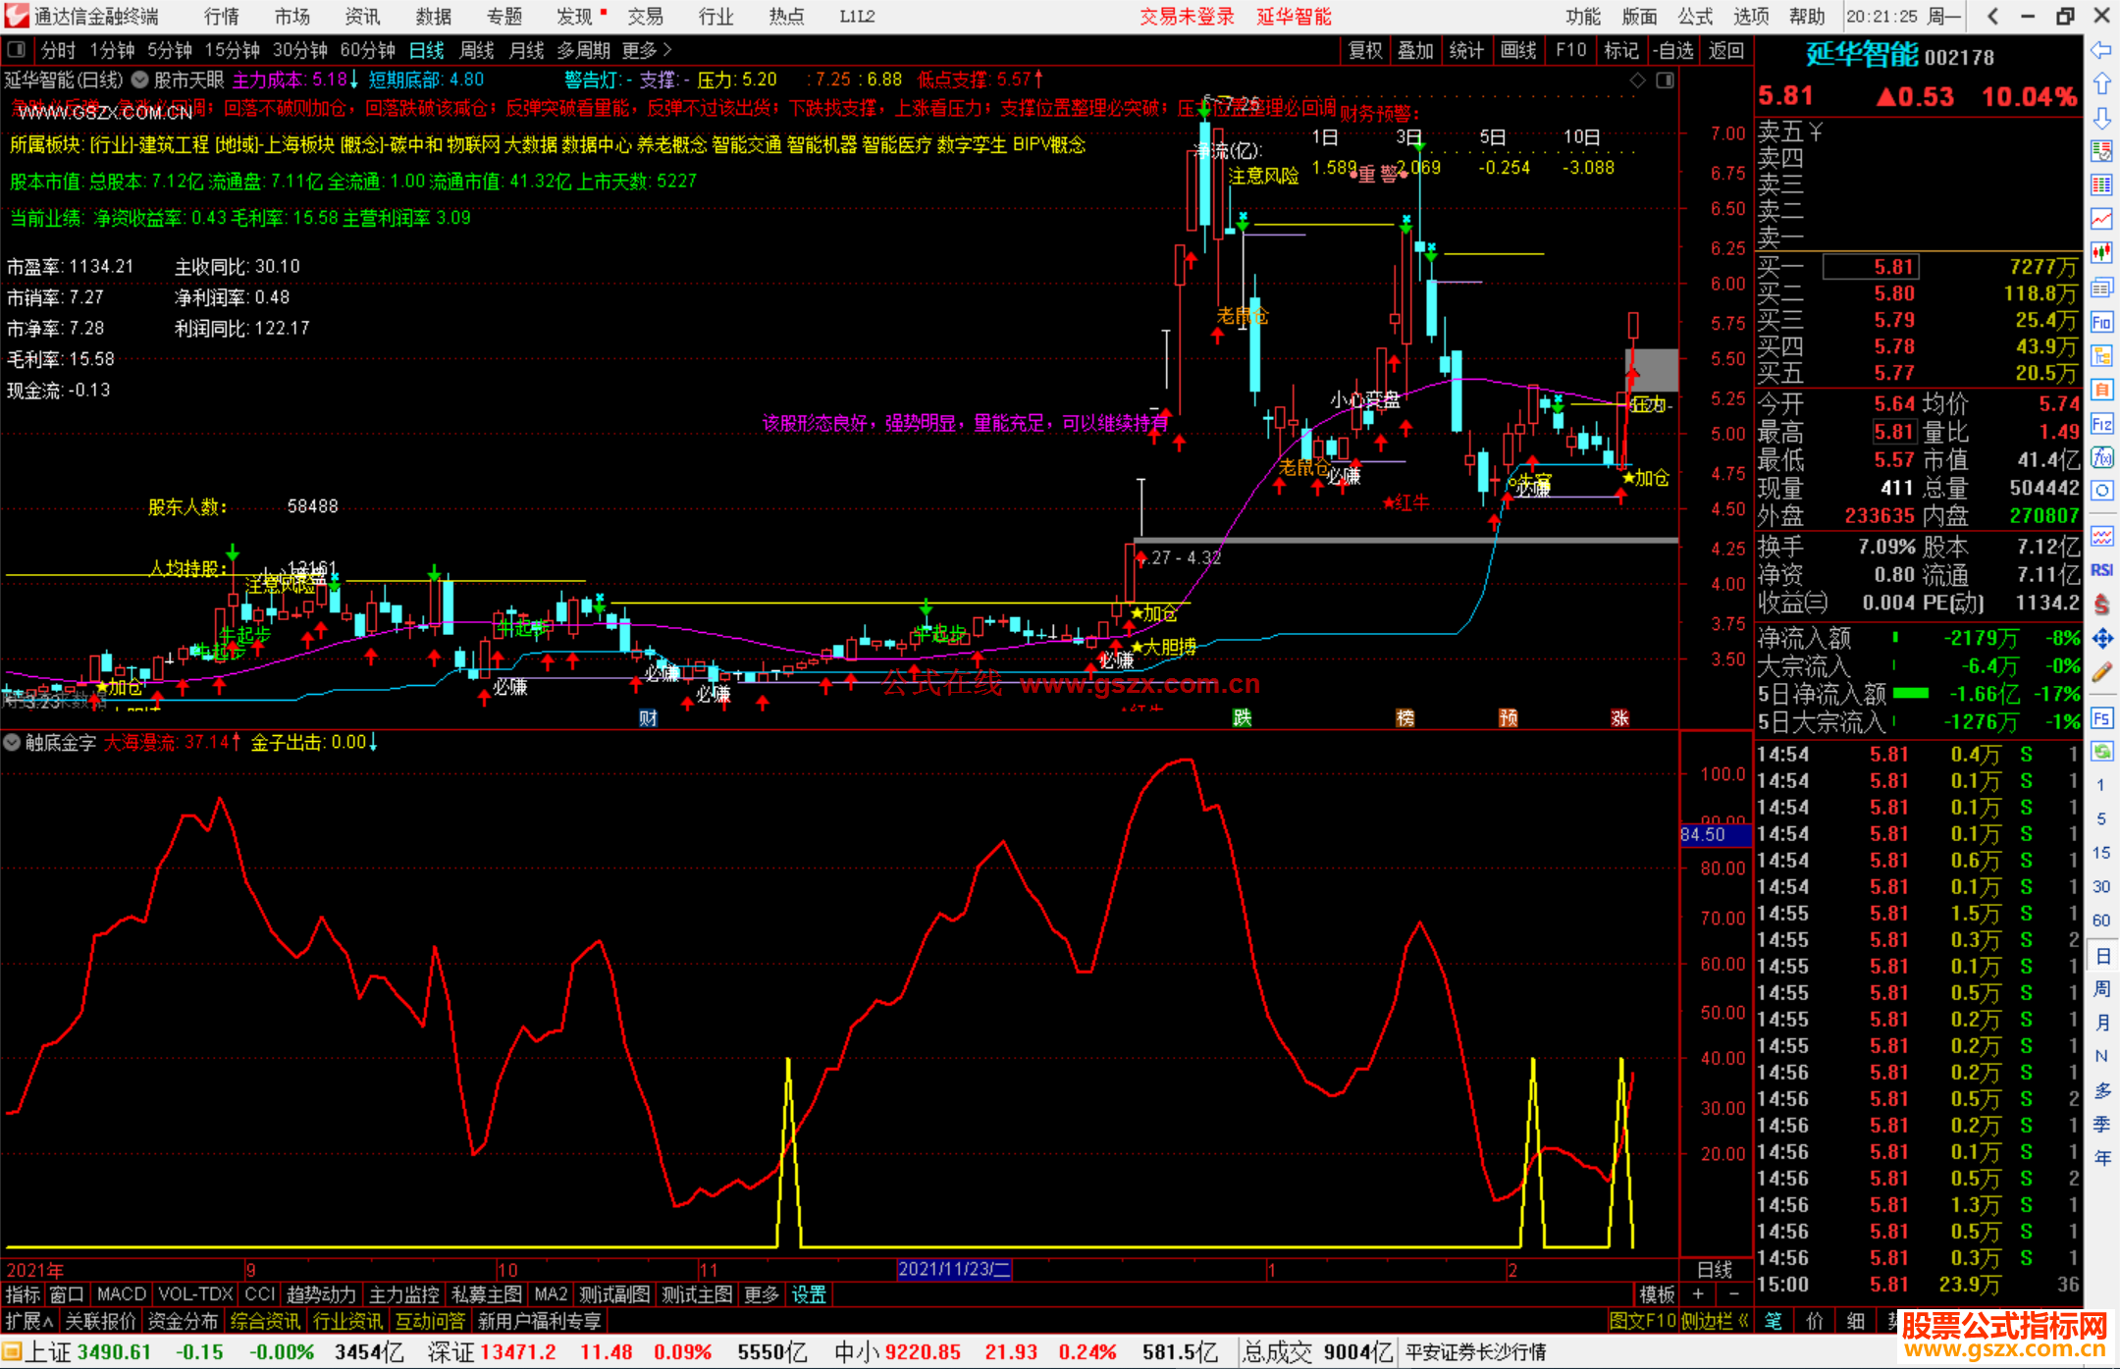Open the 选项 menu
The image size is (2120, 1369).
pyautogui.click(x=1751, y=16)
